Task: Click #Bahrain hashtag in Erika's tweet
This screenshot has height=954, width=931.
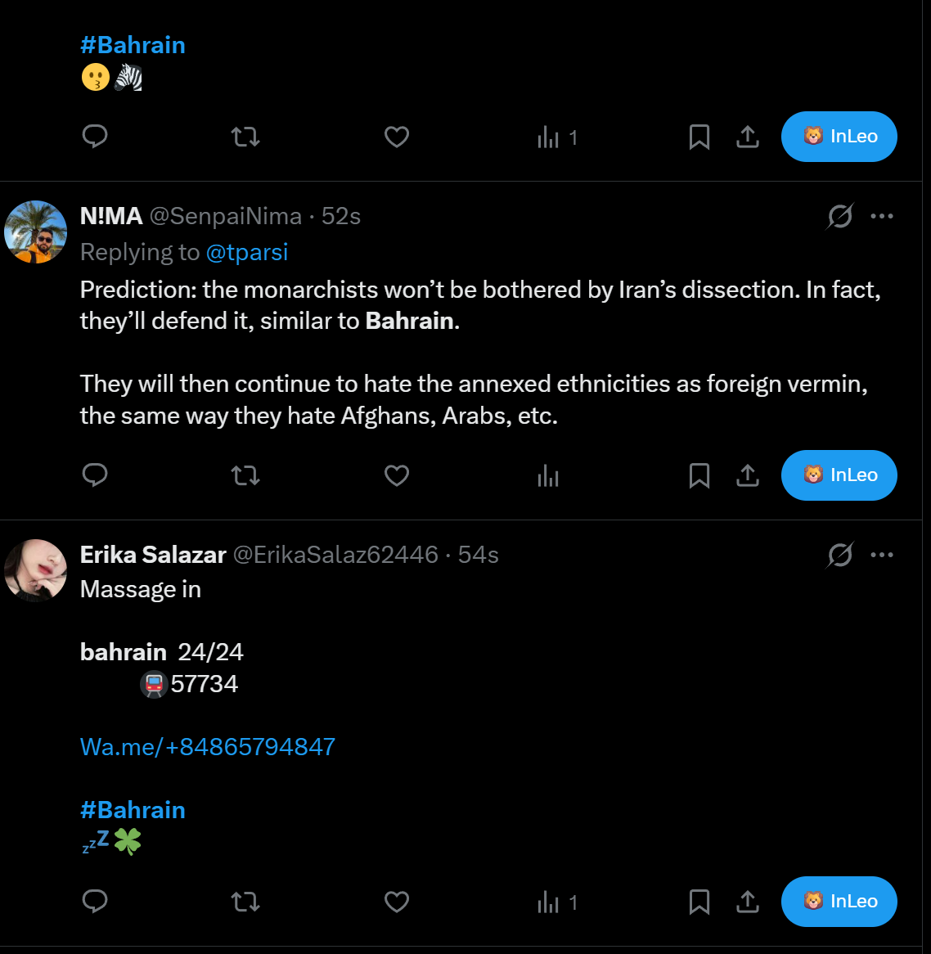Action: (133, 810)
